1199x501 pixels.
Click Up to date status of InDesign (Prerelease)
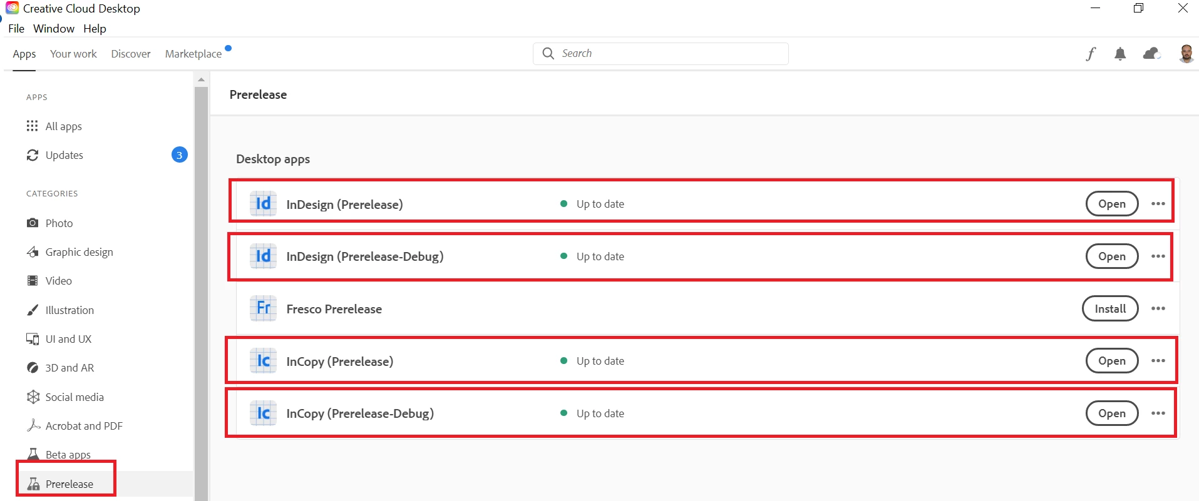point(600,204)
